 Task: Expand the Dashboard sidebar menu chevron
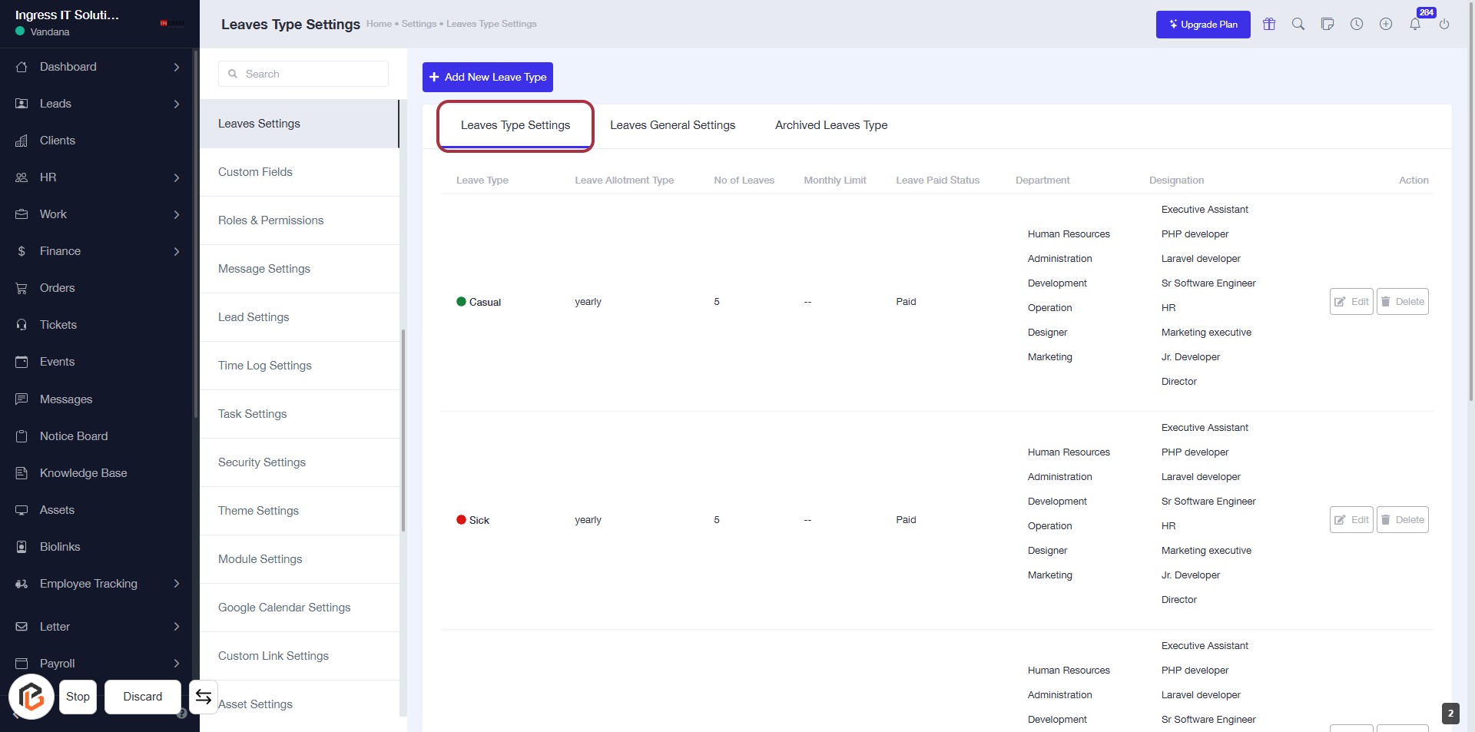177,68
